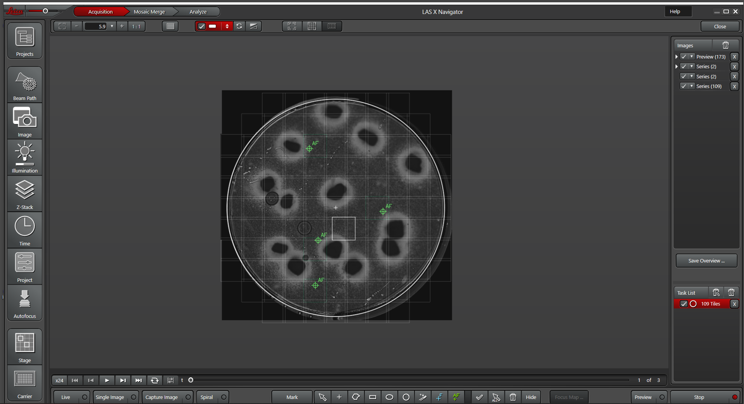Viewport: 744px width, 404px height.
Task: Switch to the Mosaic Merge tab
Action: [x=149, y=12]
